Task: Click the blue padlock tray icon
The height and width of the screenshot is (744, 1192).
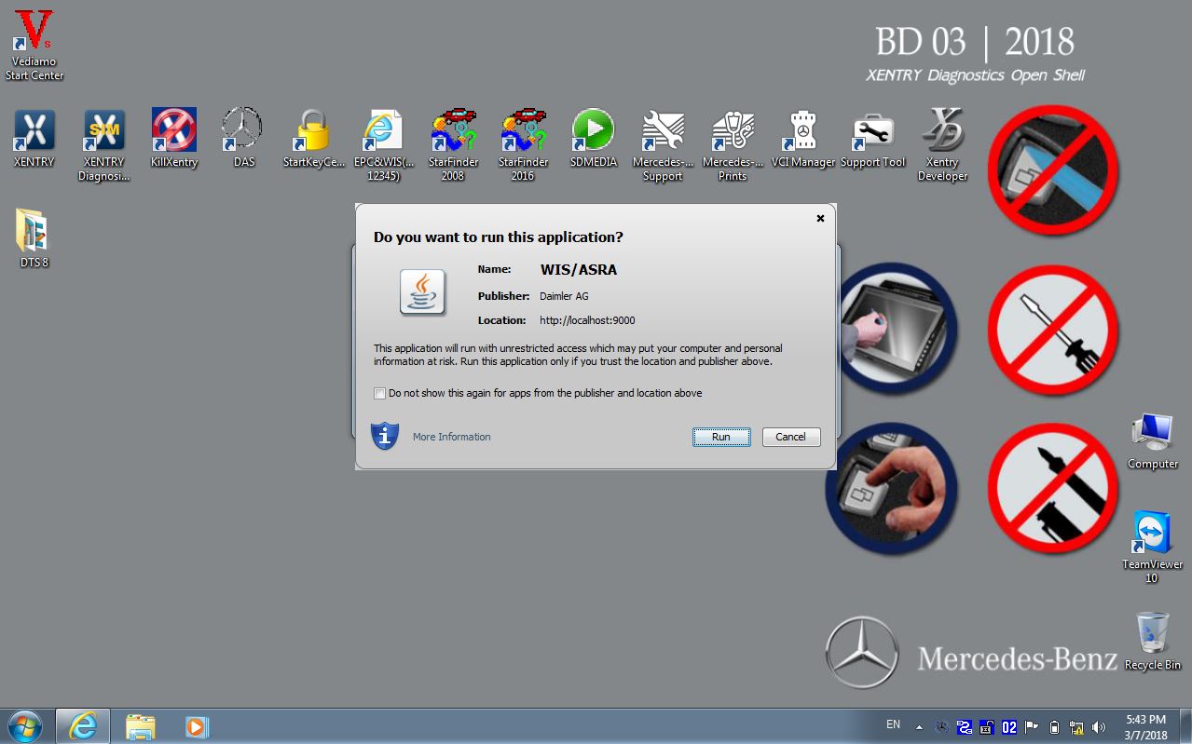Action: pos(987,727)
